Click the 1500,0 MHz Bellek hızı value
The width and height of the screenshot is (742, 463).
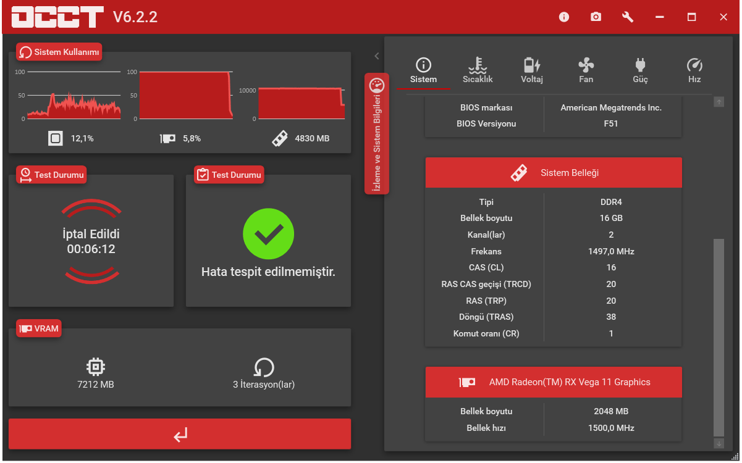pos(611,428)
